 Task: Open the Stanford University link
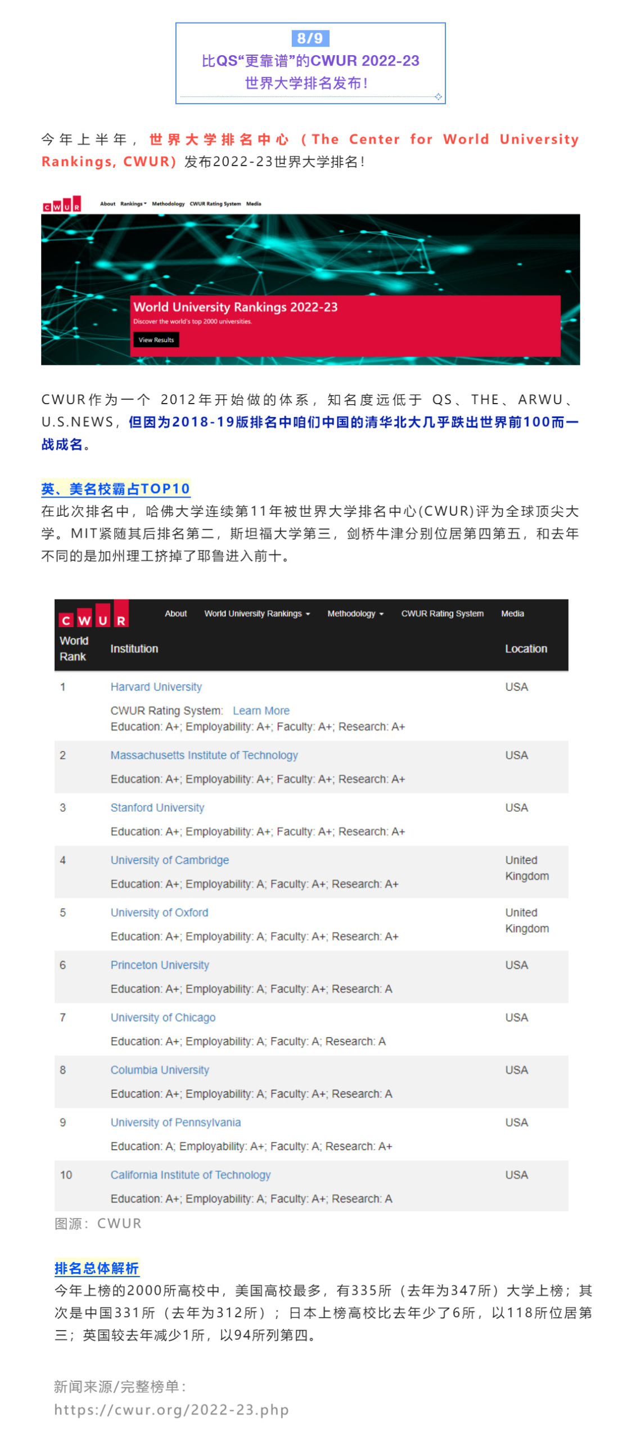pyautogui.click(x=157, y=807)
